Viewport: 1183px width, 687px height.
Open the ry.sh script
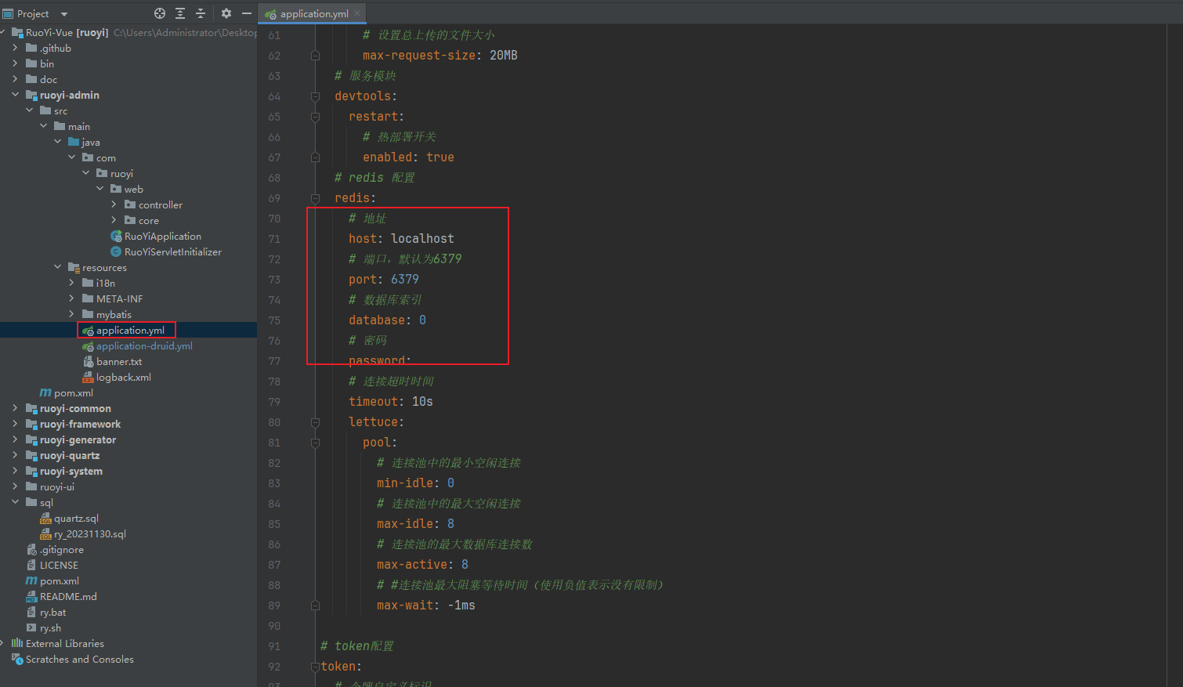[x=50, y=627]
